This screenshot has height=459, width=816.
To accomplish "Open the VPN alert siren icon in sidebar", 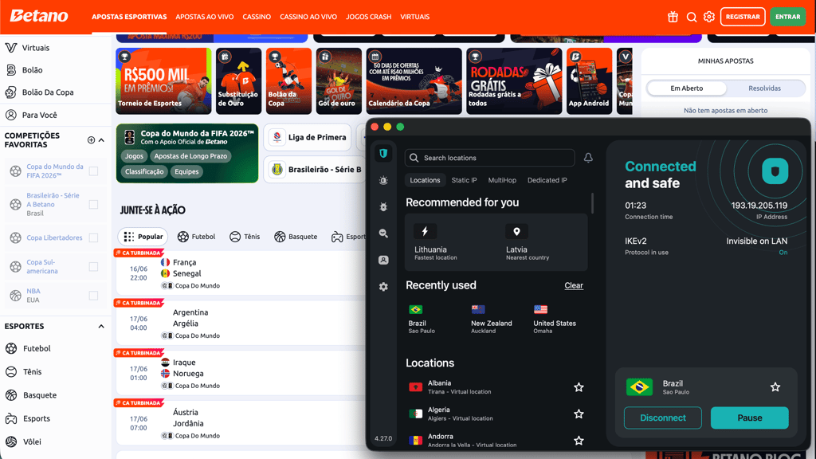I will [x=383, y=181].
